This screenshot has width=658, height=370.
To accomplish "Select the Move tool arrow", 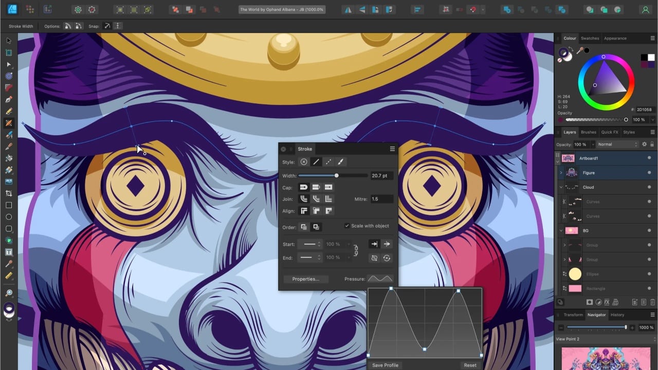I will [9, 41].
